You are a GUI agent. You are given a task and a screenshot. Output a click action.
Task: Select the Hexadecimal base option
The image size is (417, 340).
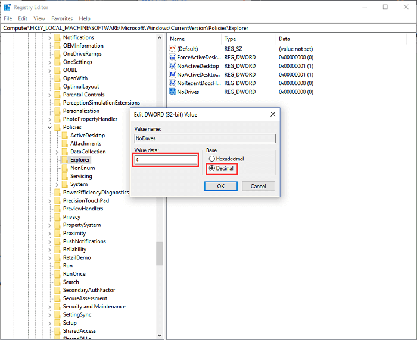click(x=211, y=159)
